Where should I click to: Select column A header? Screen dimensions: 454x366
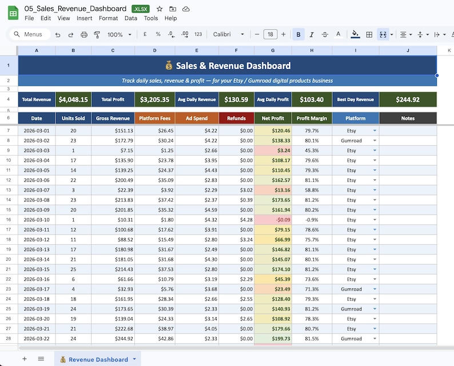[x=37, y=50]
